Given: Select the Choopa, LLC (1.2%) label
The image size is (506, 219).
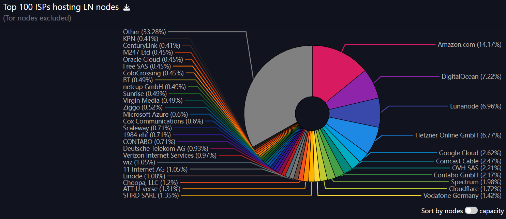Looking at the screenshot, I should (x=150, y=183).
